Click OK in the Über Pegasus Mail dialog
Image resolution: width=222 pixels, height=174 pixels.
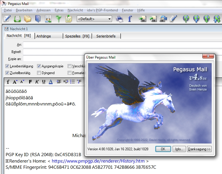pos(163,149)
